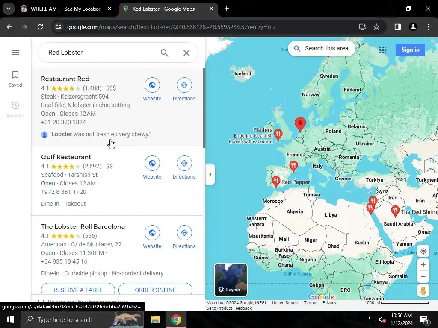Open Restaurant Red website
The width and height of the screenshot is (438, 328).
click(x=152, y=90)
